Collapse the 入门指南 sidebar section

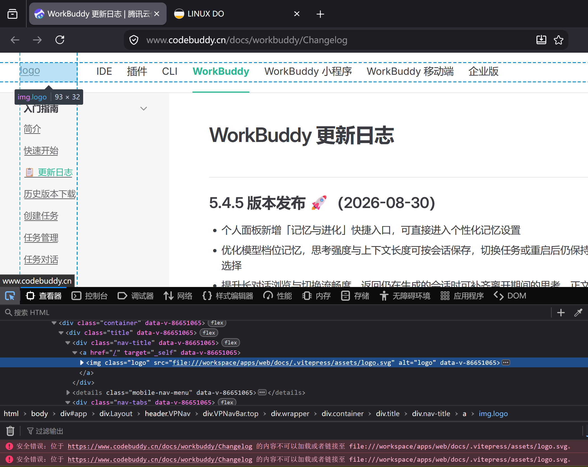coord(144,109)
